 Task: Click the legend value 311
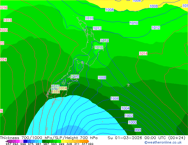[77, 144]
